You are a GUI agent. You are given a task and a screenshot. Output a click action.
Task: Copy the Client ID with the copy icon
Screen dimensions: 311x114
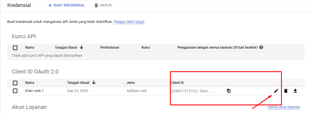(229, 91)
